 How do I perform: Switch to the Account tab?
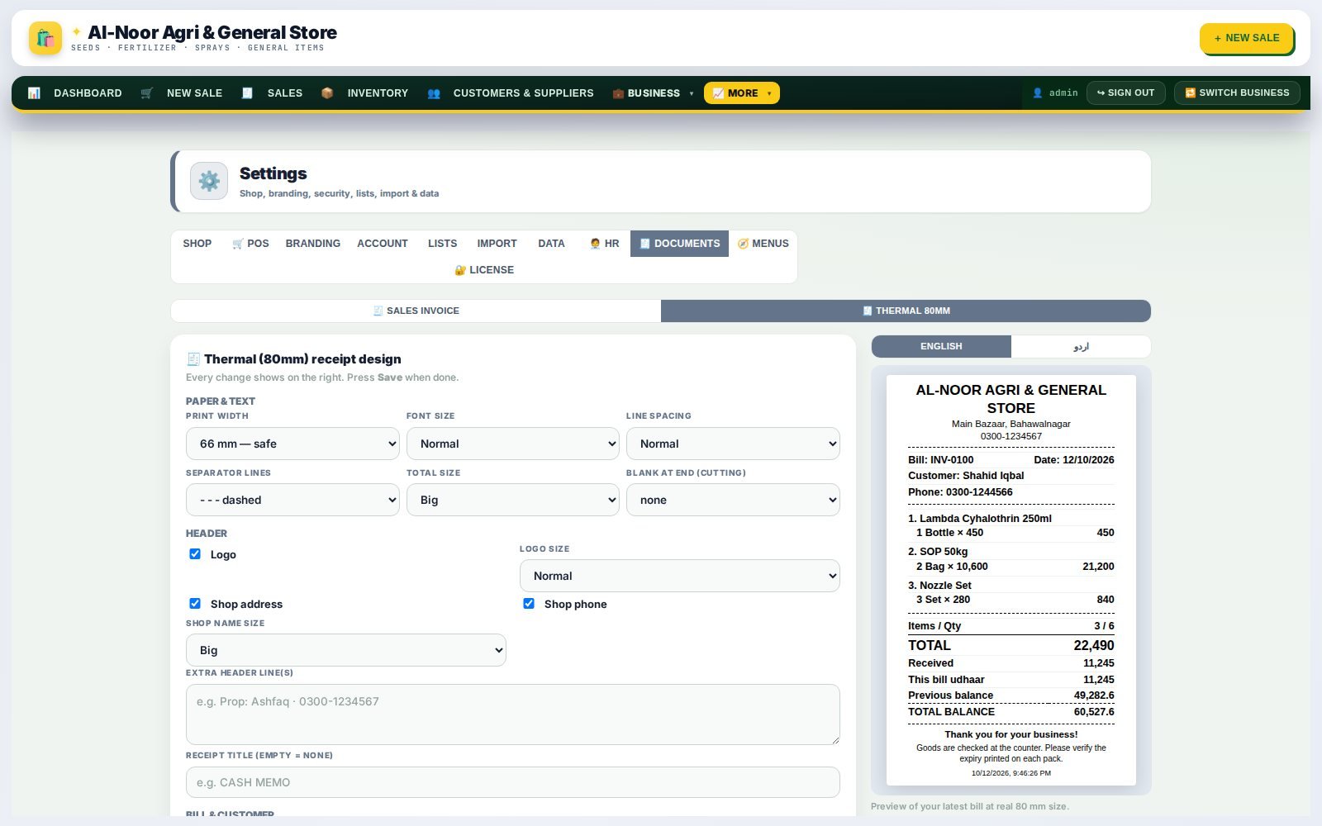[x=383, y=244]
